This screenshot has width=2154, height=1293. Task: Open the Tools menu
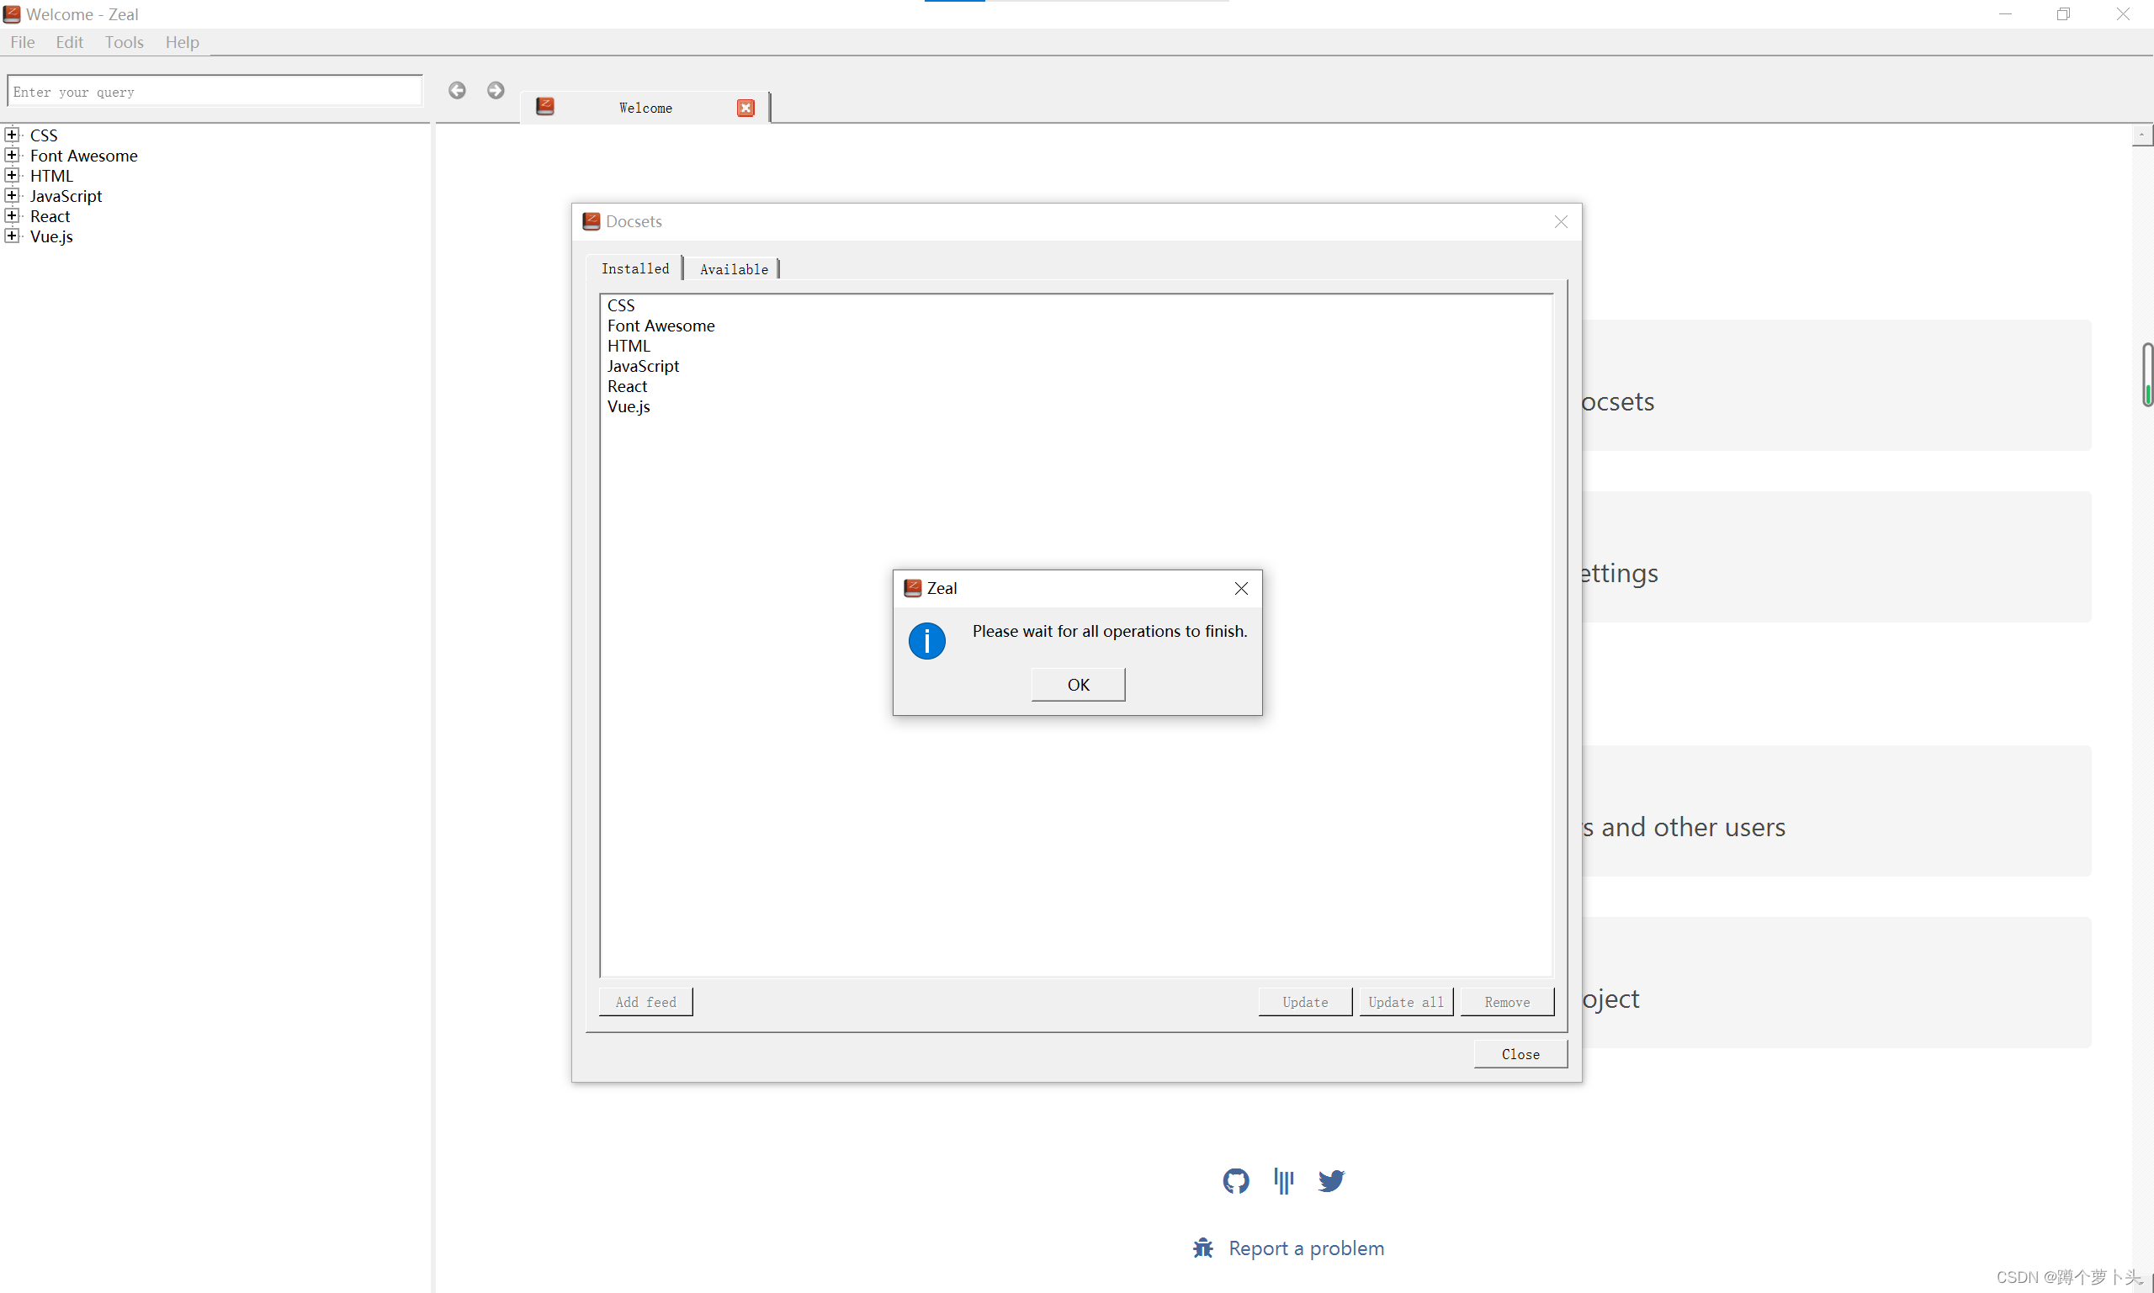pos(125,42)
